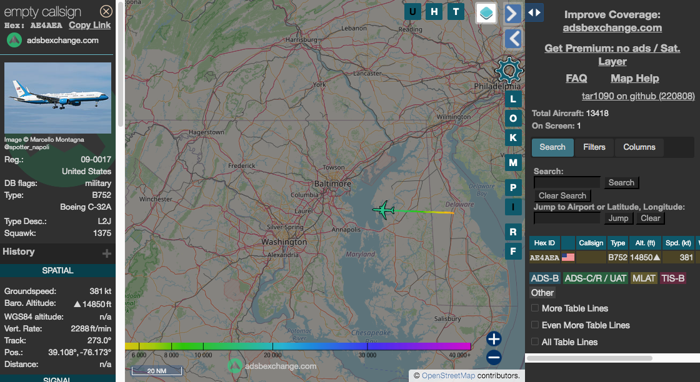Zoom in on the map
Viewport: 700px width, 382px height.
494,339
